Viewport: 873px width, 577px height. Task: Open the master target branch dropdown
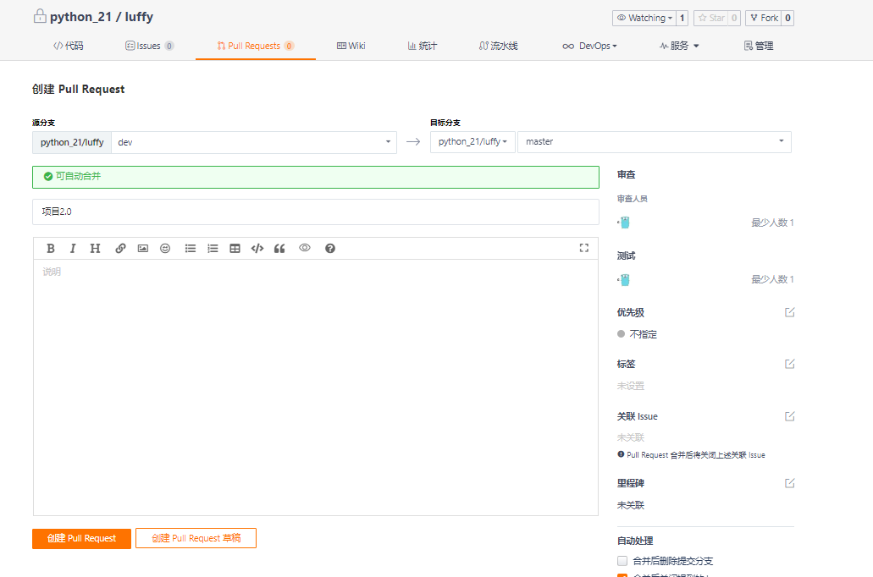654,142
